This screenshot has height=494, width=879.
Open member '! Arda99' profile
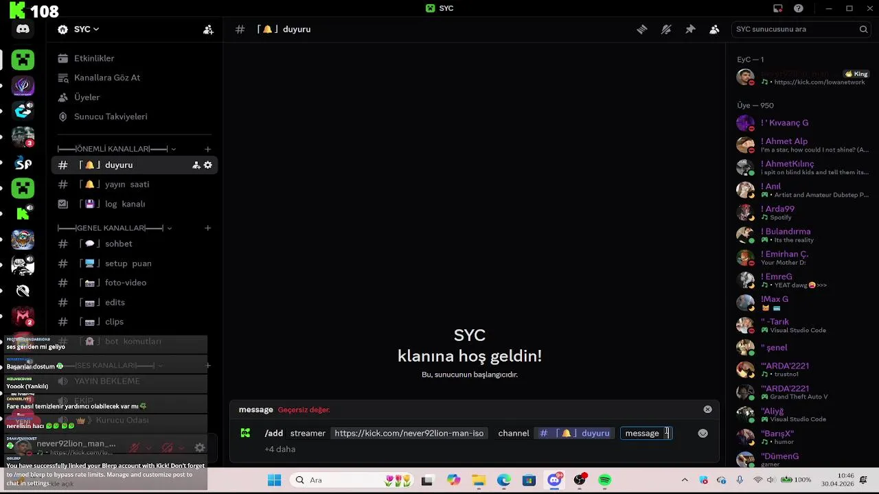(x=802, y=213)
